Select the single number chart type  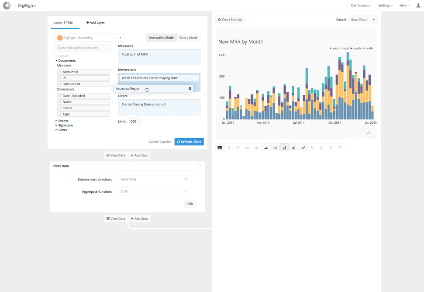[229, 147]
